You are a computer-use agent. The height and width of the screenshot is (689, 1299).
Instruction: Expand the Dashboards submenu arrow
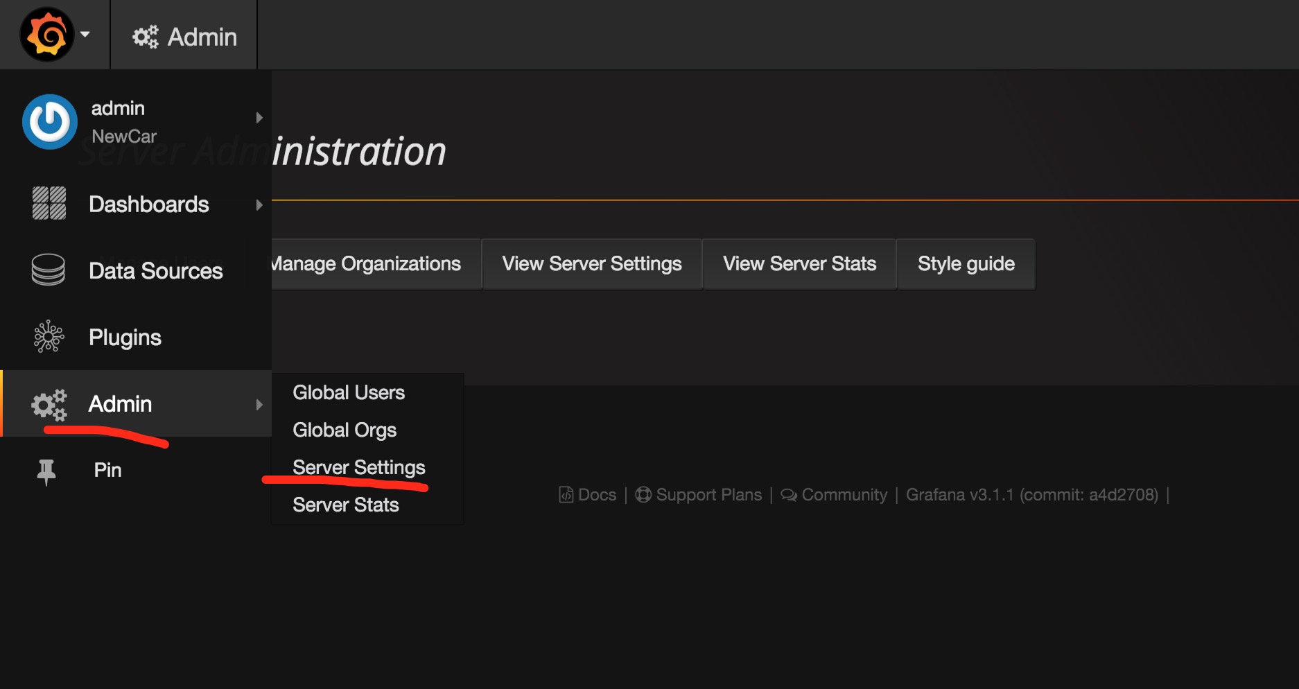(259, 205)
